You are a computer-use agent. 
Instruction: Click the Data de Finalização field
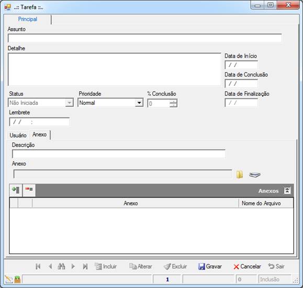pos(241,103)
